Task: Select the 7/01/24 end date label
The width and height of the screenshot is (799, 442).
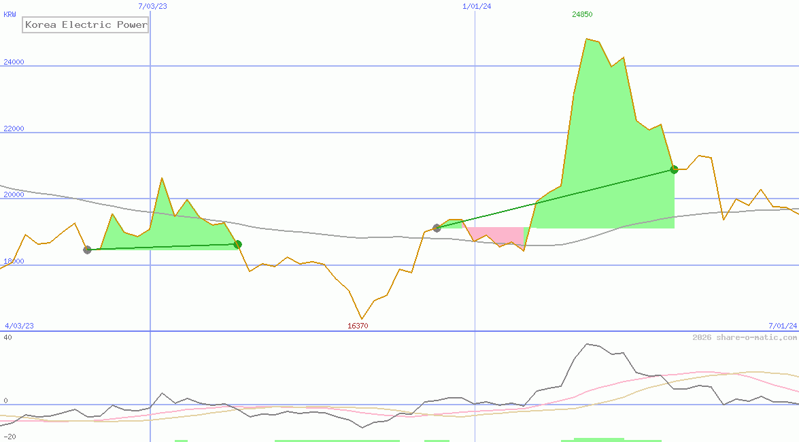Action: click(783, 326)
